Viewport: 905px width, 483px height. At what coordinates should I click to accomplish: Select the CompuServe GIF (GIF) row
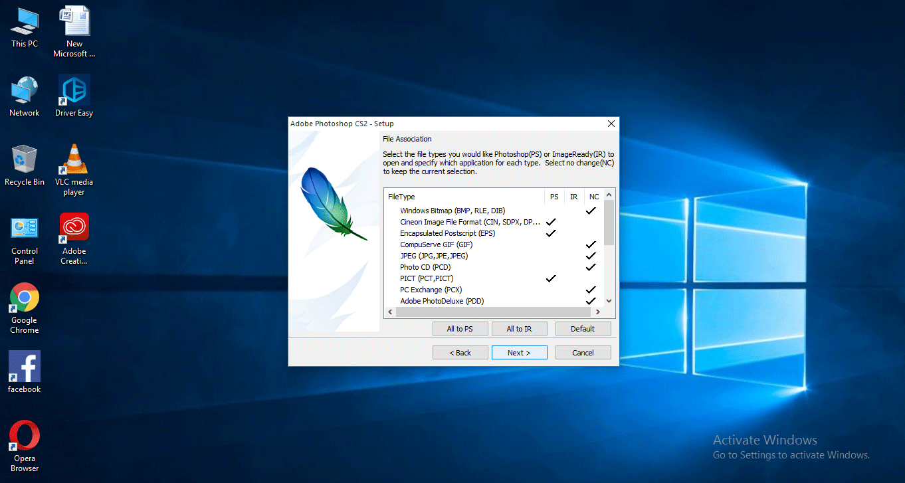coord(494,244)
